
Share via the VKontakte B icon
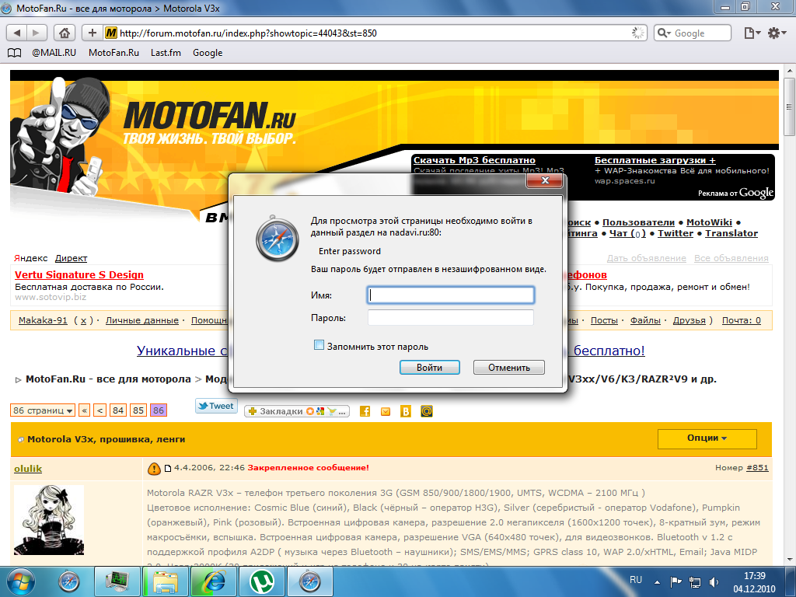tap(406, 411)
